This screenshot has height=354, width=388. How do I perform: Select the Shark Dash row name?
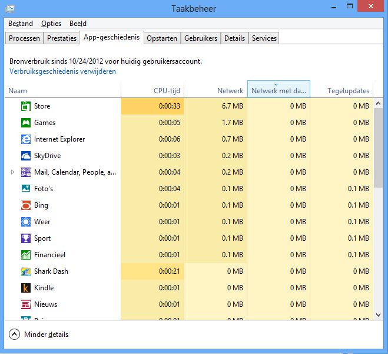(51, 271)
